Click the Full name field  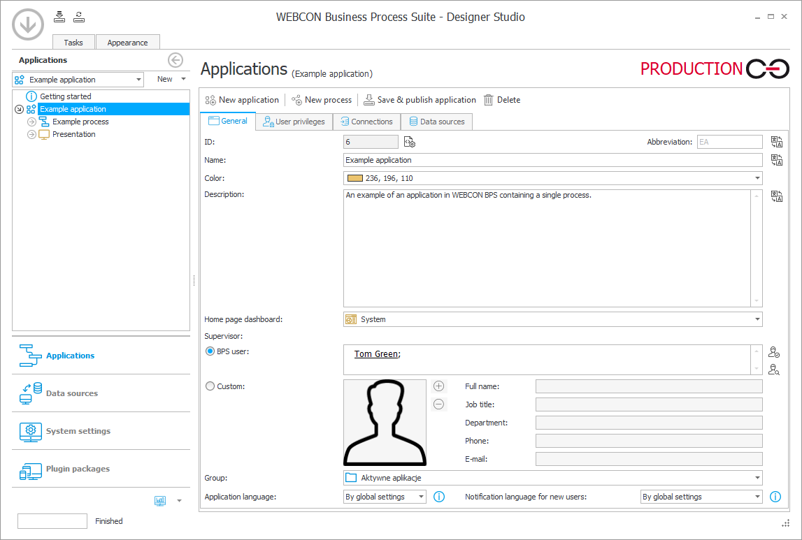coord(649,386)
